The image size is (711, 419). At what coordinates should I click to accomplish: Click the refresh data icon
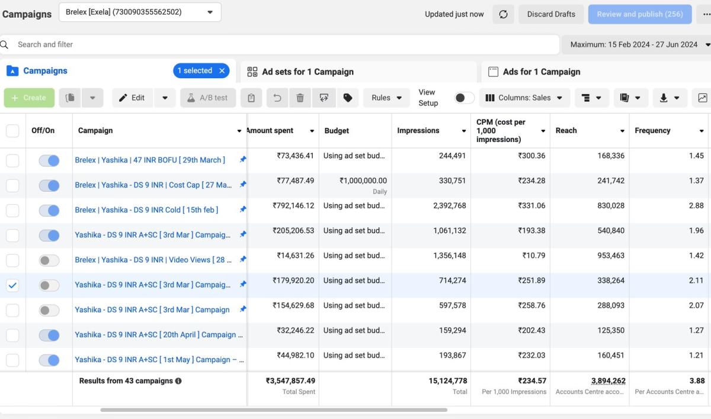503,14
